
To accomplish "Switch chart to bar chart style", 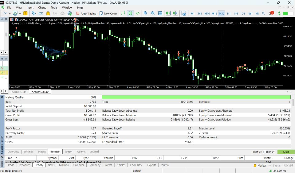I will click(x=123, y=13).
